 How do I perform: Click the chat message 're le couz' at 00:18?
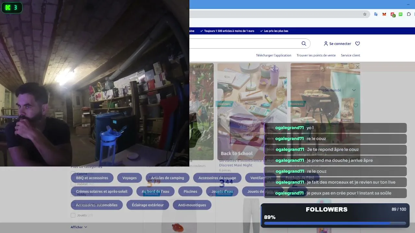click(335, 139)
